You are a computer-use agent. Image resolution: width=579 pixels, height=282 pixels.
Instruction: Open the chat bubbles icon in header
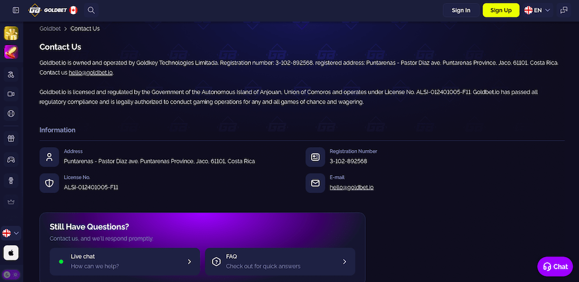click(x=564, y=10)
